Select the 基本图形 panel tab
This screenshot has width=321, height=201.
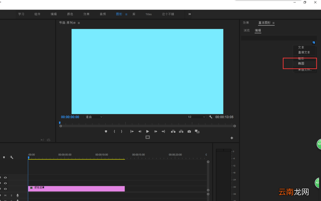(264, 23)
